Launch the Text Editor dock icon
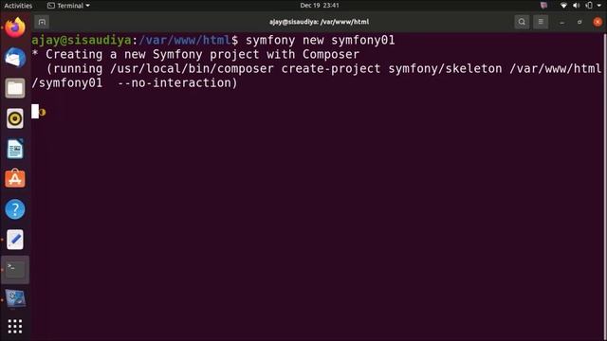The width and height of the screenshot is (607, 341). tap(15, 240)
